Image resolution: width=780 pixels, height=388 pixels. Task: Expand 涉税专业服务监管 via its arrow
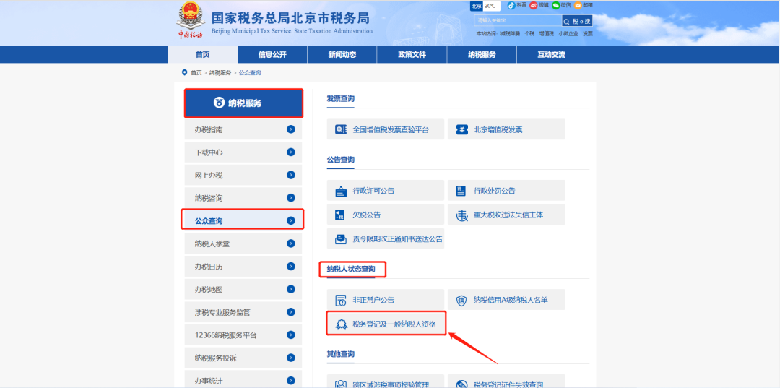tap(291, 312)
